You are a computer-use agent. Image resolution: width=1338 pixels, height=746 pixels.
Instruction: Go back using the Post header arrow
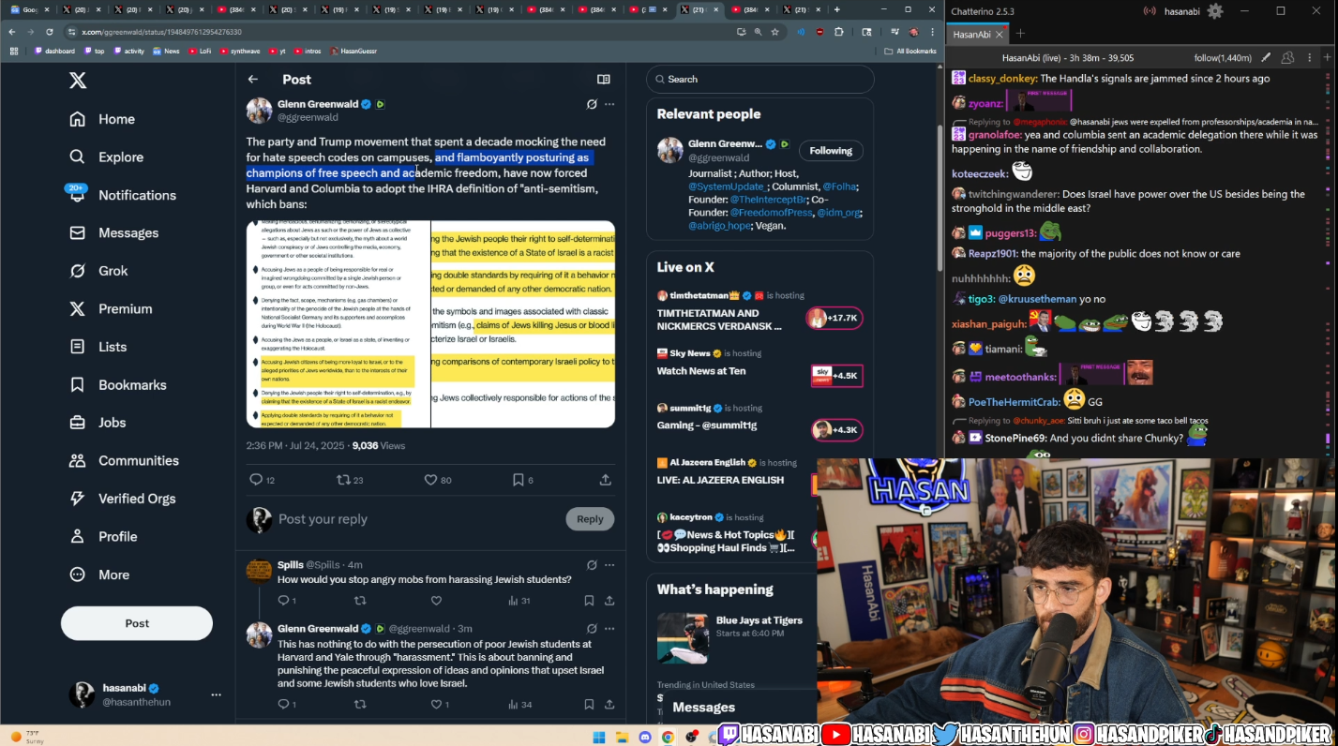253,80
